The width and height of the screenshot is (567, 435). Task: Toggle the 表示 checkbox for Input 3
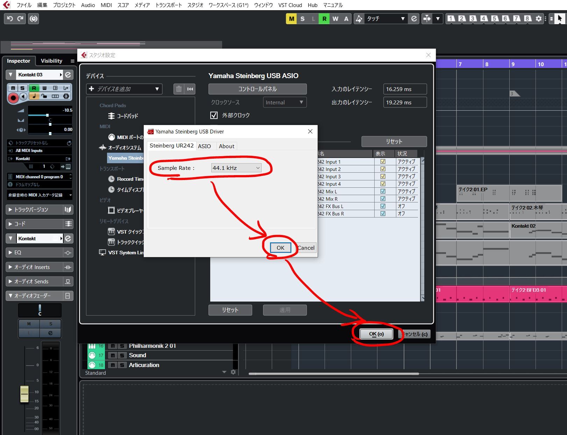click(383, 177)
